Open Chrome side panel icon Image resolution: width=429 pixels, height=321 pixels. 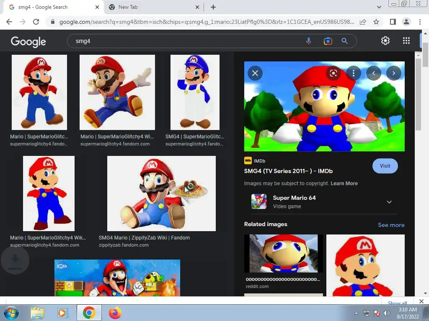[393, 22]
